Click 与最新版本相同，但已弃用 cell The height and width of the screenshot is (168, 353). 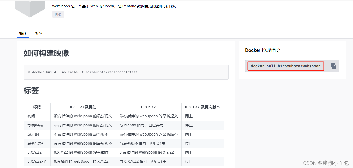pos(149,143)
